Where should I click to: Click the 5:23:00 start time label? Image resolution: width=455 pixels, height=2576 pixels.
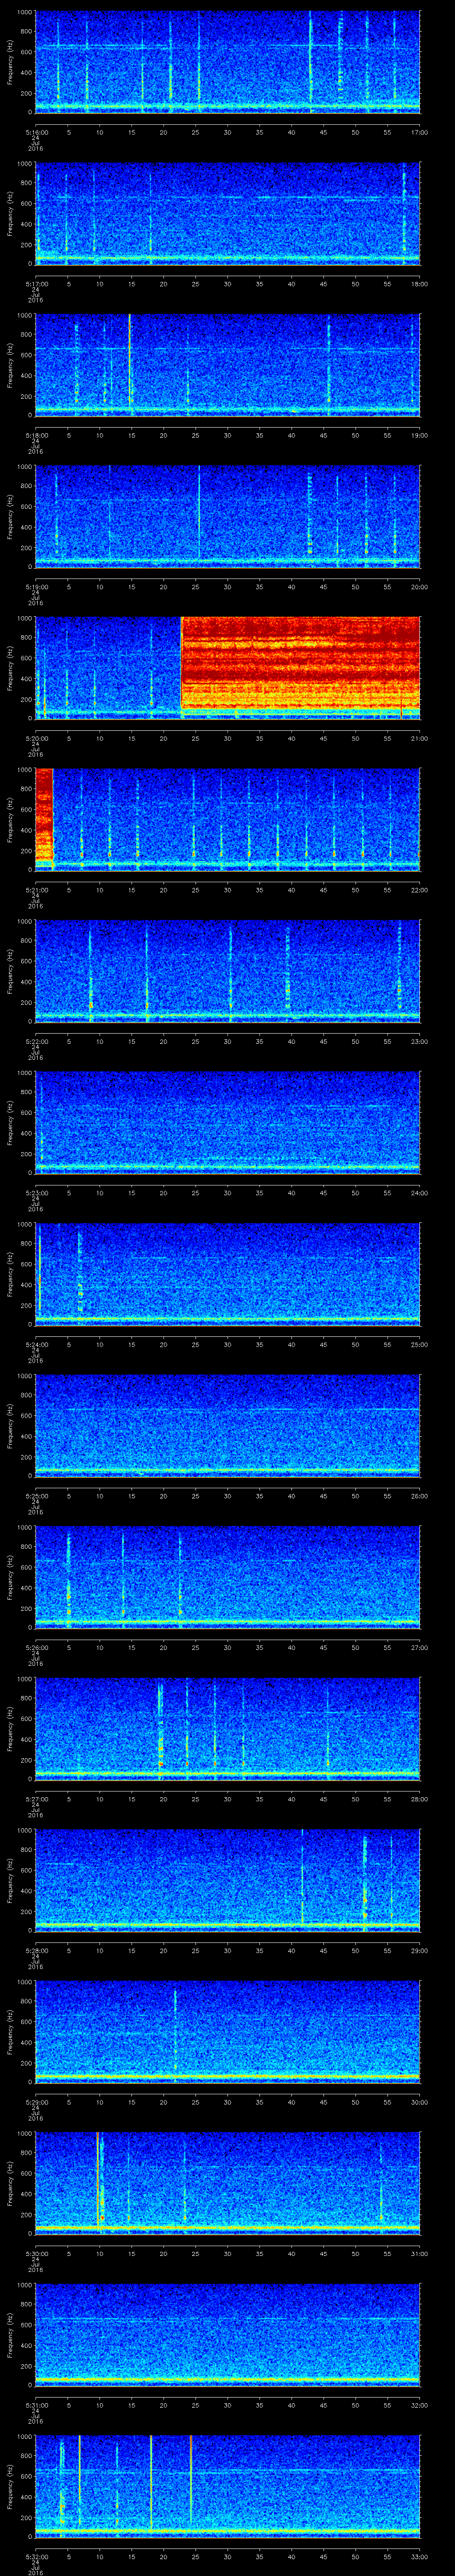pos(35,1192)
